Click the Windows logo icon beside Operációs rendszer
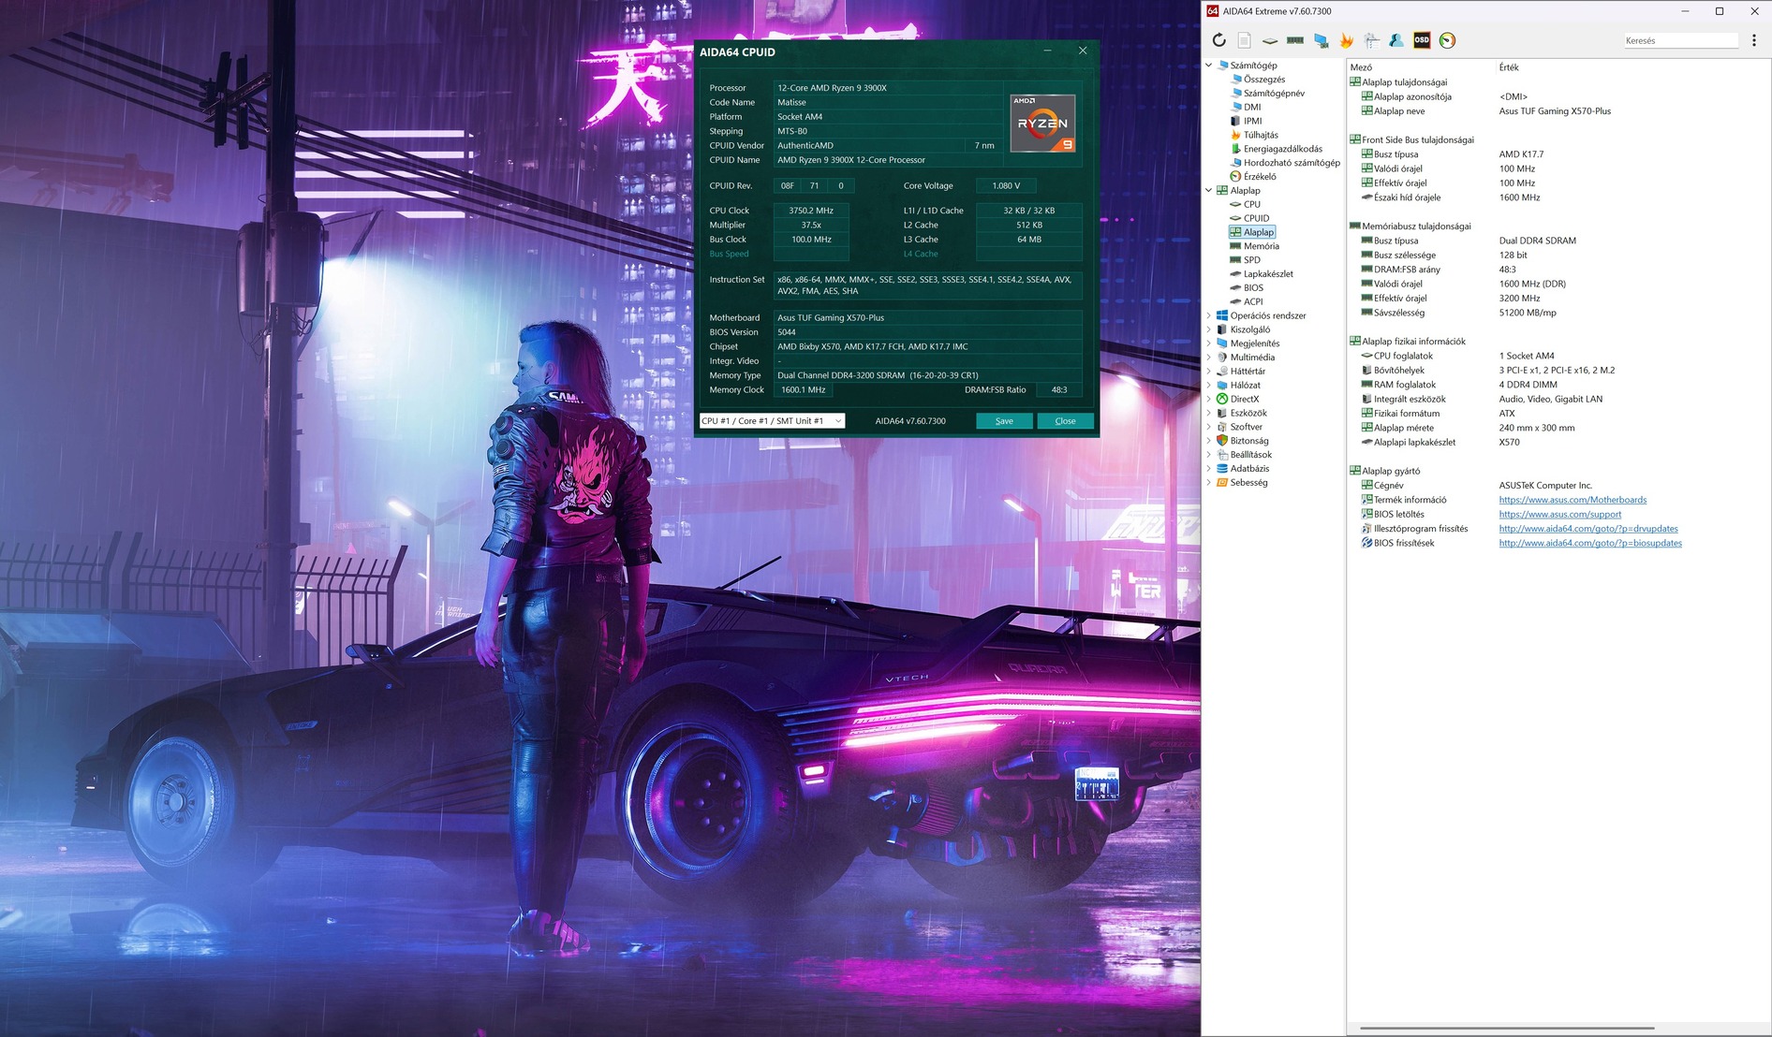Image resolution: width=1772 pixels, height=1037 pixels. 1222,315
